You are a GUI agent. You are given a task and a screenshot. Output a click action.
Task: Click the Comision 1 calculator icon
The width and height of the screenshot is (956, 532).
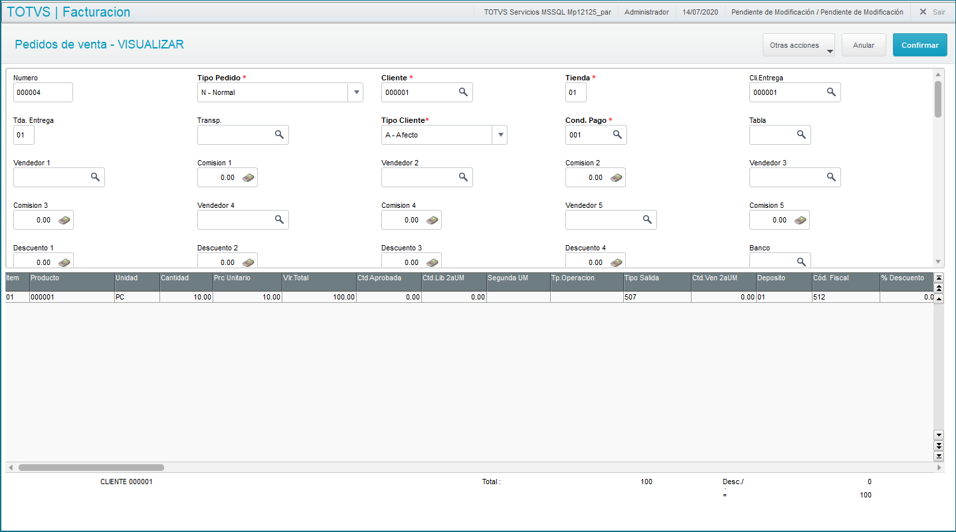point(248,177)
